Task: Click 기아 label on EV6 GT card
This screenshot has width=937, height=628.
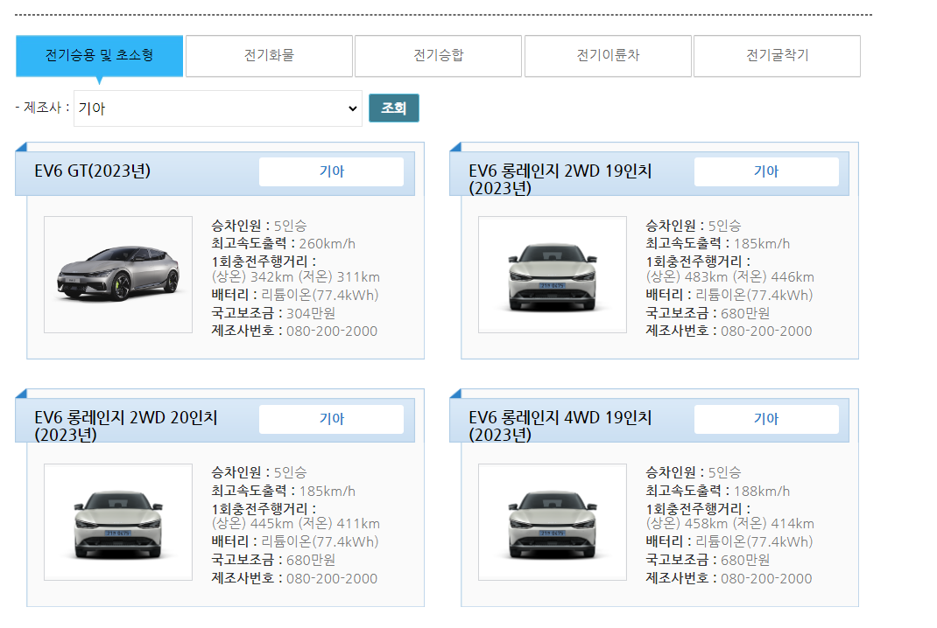Action: tap(332, 172)
